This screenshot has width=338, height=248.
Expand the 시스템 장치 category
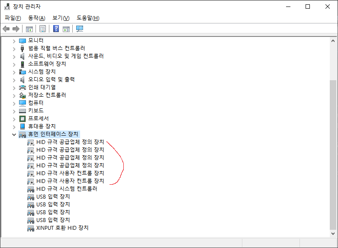click(14, 72)
